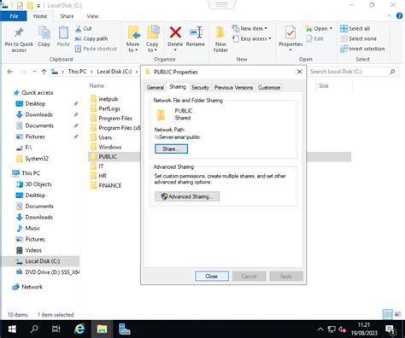Viewport: 405px width, 338px height.
Task: Select Music in navigation pane
Action: tap(32, 228)
